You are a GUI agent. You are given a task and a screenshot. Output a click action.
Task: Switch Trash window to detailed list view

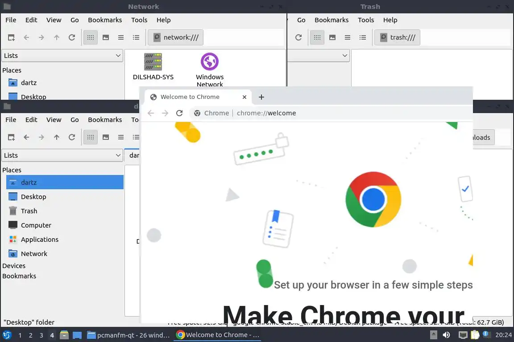point(363,37)
